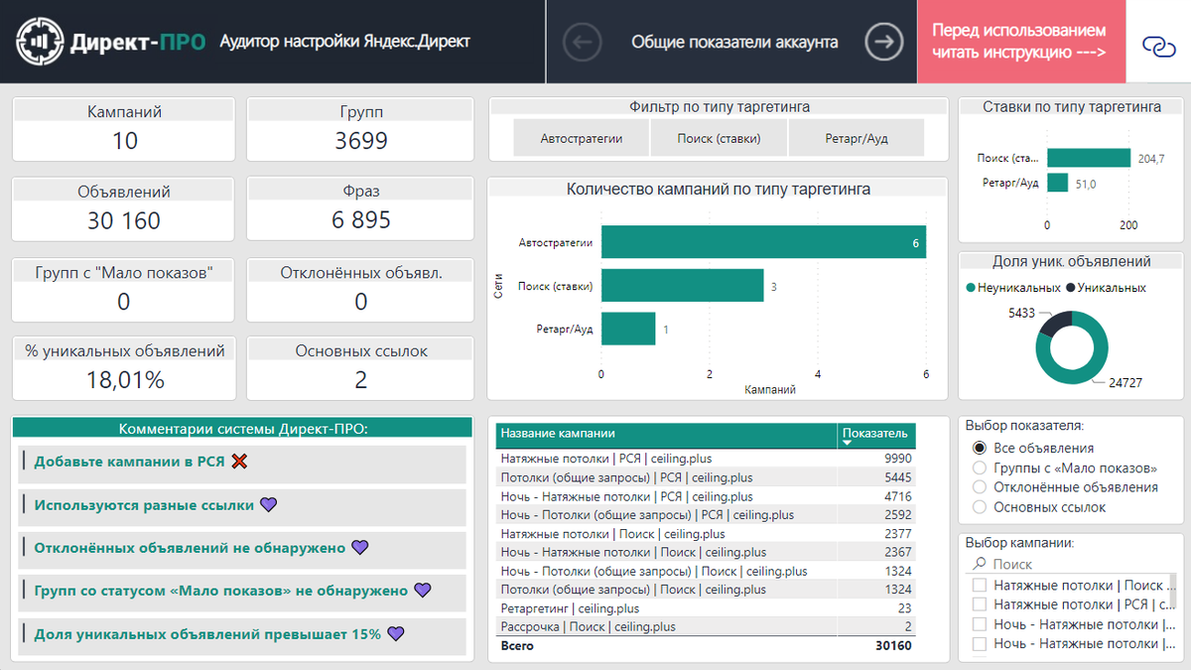Select 'Отклонённые объявления' radio option

pos(980,487)
